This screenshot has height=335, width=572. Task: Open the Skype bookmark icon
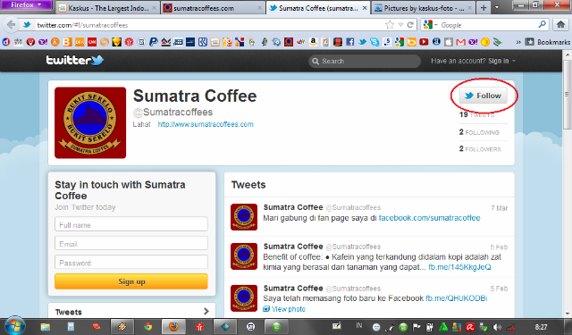click(374, 42)
